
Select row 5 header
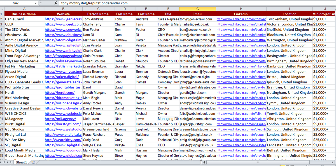(x=2, y=35)
